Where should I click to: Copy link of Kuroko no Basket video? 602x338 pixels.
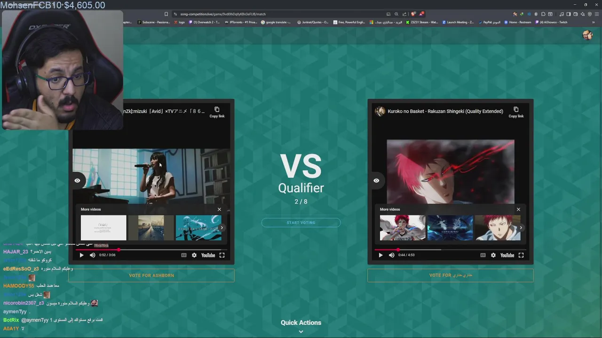click(x=516, y=112)
